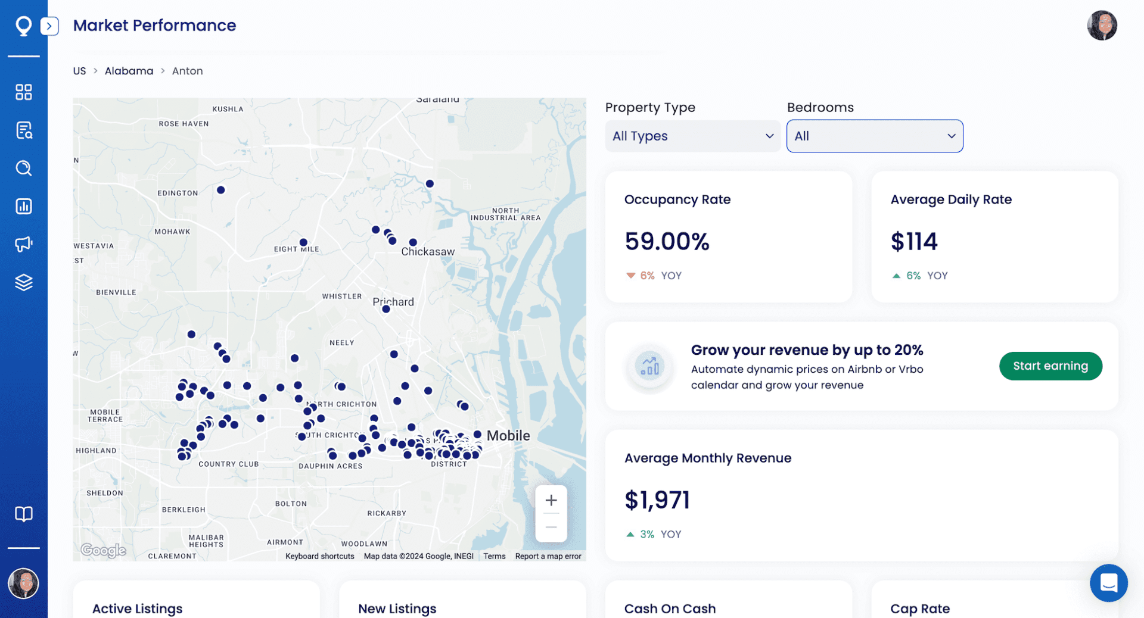Click the Active Listings card title
1144x618 pixels.
[137, 608]
